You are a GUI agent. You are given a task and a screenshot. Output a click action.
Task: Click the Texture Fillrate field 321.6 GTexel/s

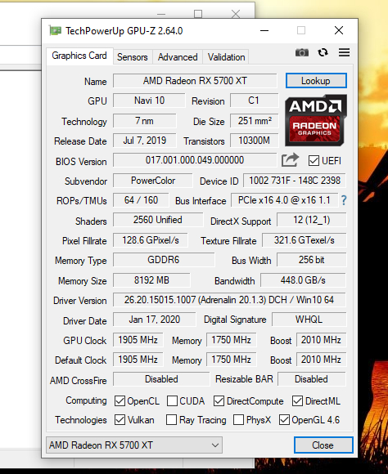(305, 240)
